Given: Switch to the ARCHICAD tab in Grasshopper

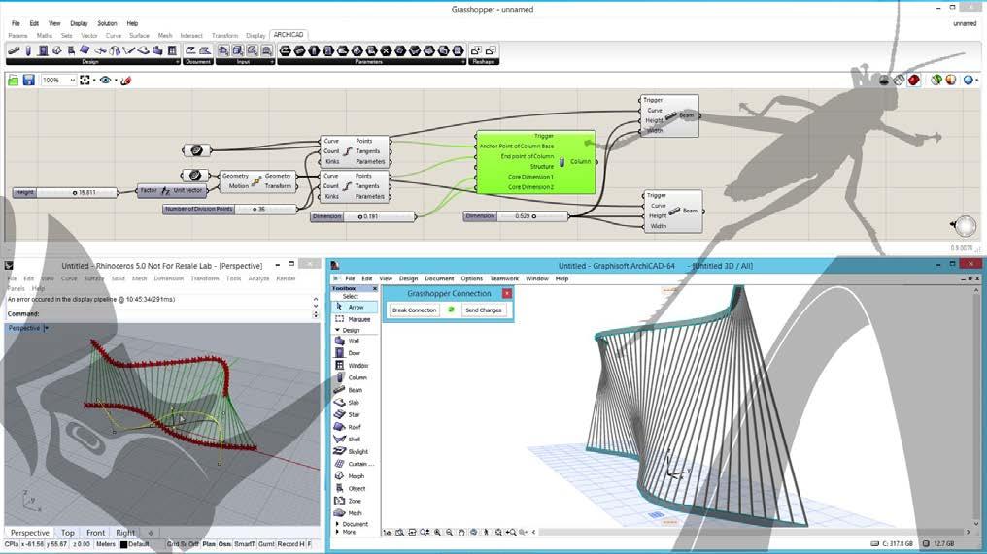Looking at the screenshot, I should 289,35.
